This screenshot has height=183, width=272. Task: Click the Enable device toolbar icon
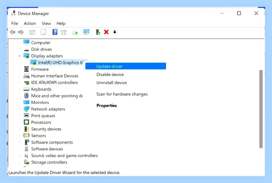98,32
